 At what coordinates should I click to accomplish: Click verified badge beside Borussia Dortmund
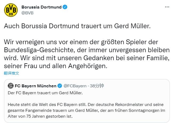65,7
